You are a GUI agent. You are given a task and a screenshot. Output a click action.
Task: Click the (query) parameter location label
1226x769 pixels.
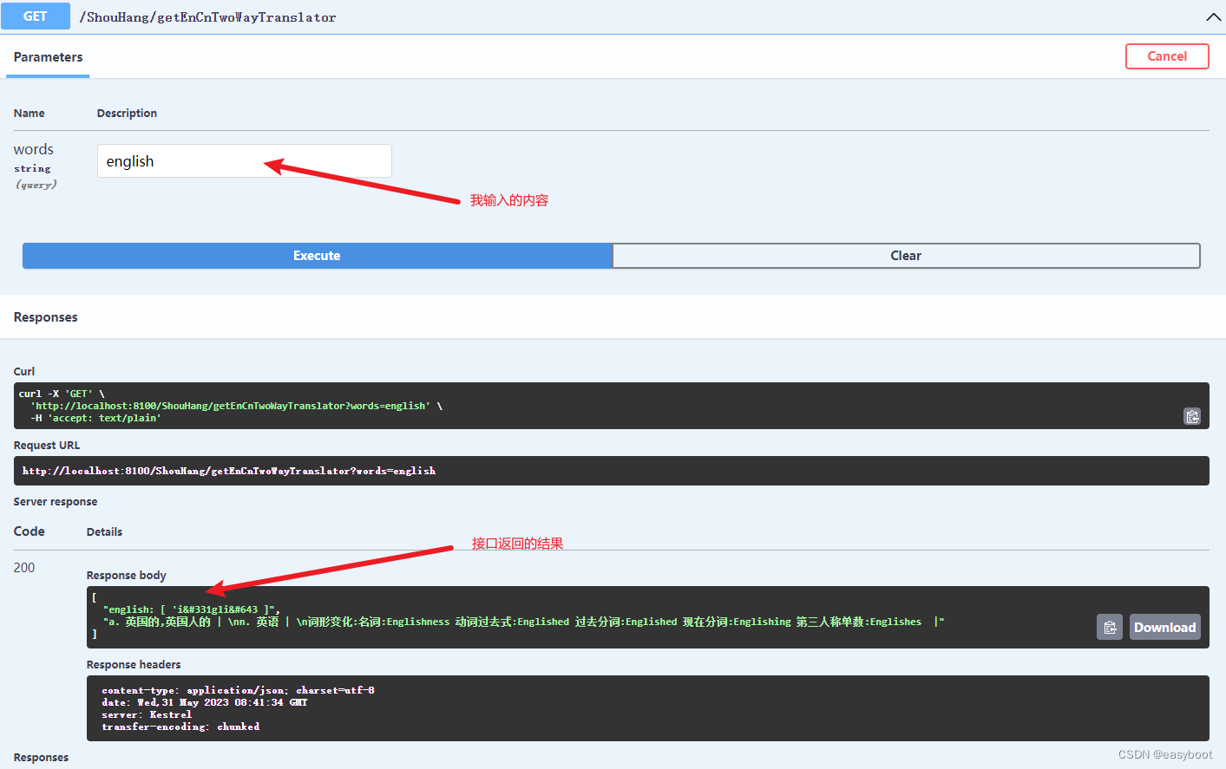36,185
